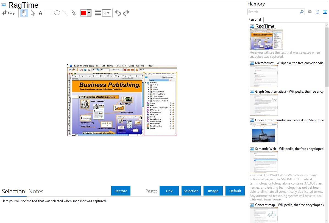Open the Selection tab
This screenshot has width=329, height=223.
pos(13,191)
